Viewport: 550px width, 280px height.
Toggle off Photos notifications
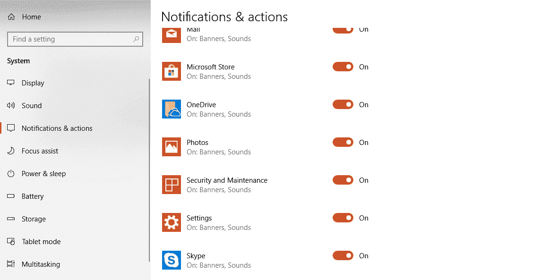click(x=343, y=142)
